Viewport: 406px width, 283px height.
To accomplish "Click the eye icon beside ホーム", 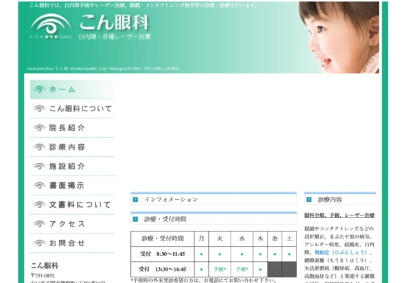I will click(39, 89).
